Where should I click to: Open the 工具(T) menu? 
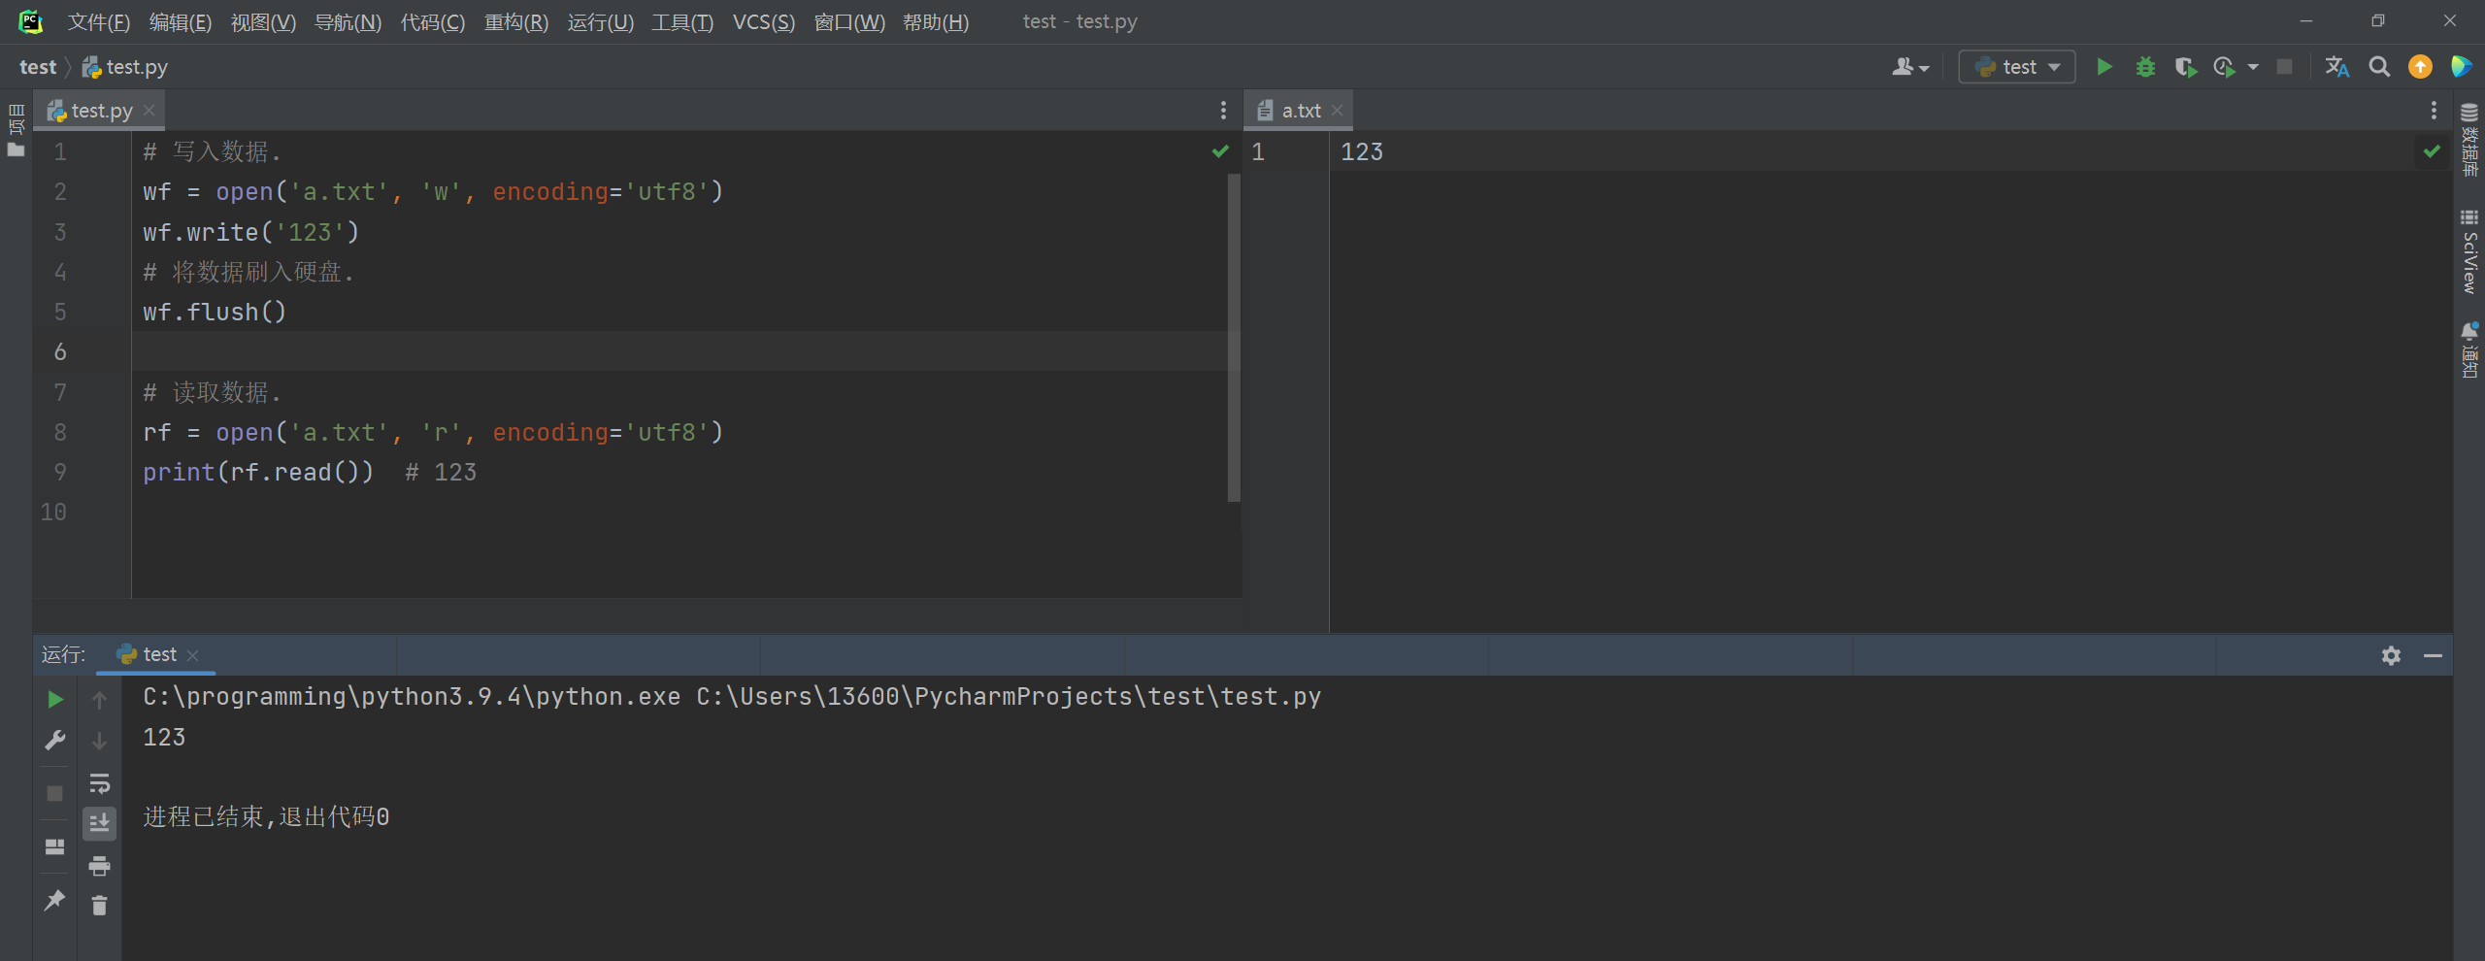(681, 21)
